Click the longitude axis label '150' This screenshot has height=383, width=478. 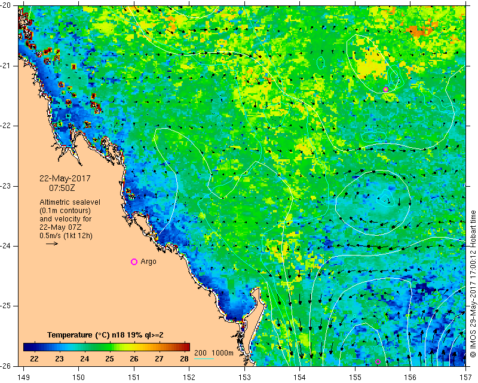tap(79, 378)
